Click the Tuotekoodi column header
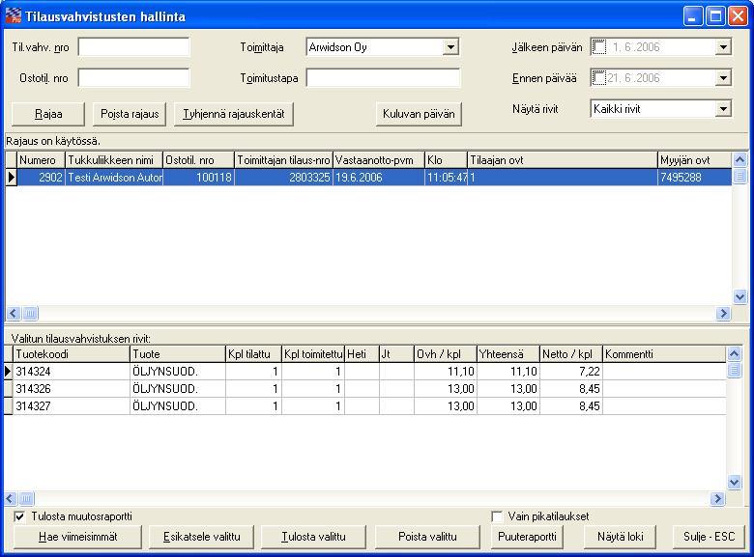This screenshot has width=754, height=557. click(x=72, y=354)
